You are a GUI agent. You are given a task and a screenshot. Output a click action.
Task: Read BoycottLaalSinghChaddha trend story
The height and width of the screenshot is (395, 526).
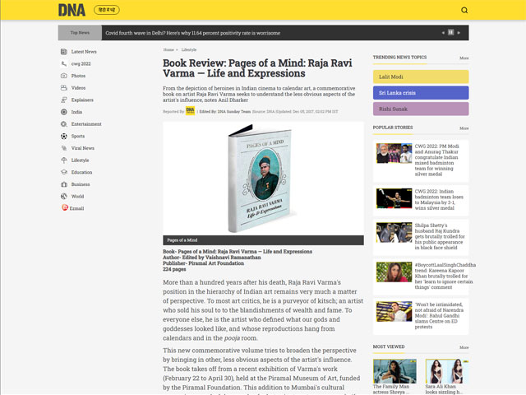[x=445, y=276]
